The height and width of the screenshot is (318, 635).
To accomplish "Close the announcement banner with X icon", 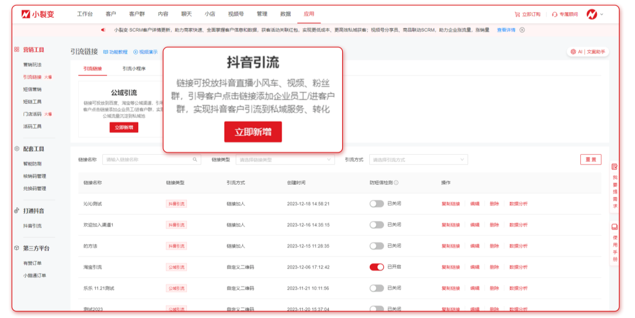I will click(522, 30).
